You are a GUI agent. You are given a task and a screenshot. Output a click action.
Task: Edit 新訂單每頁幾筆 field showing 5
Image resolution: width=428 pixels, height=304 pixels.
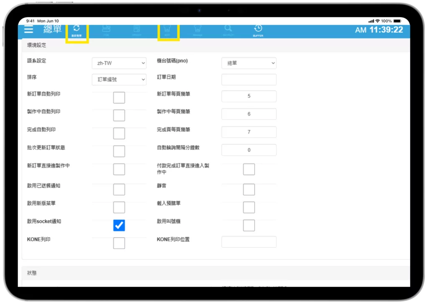click(249, 96)
